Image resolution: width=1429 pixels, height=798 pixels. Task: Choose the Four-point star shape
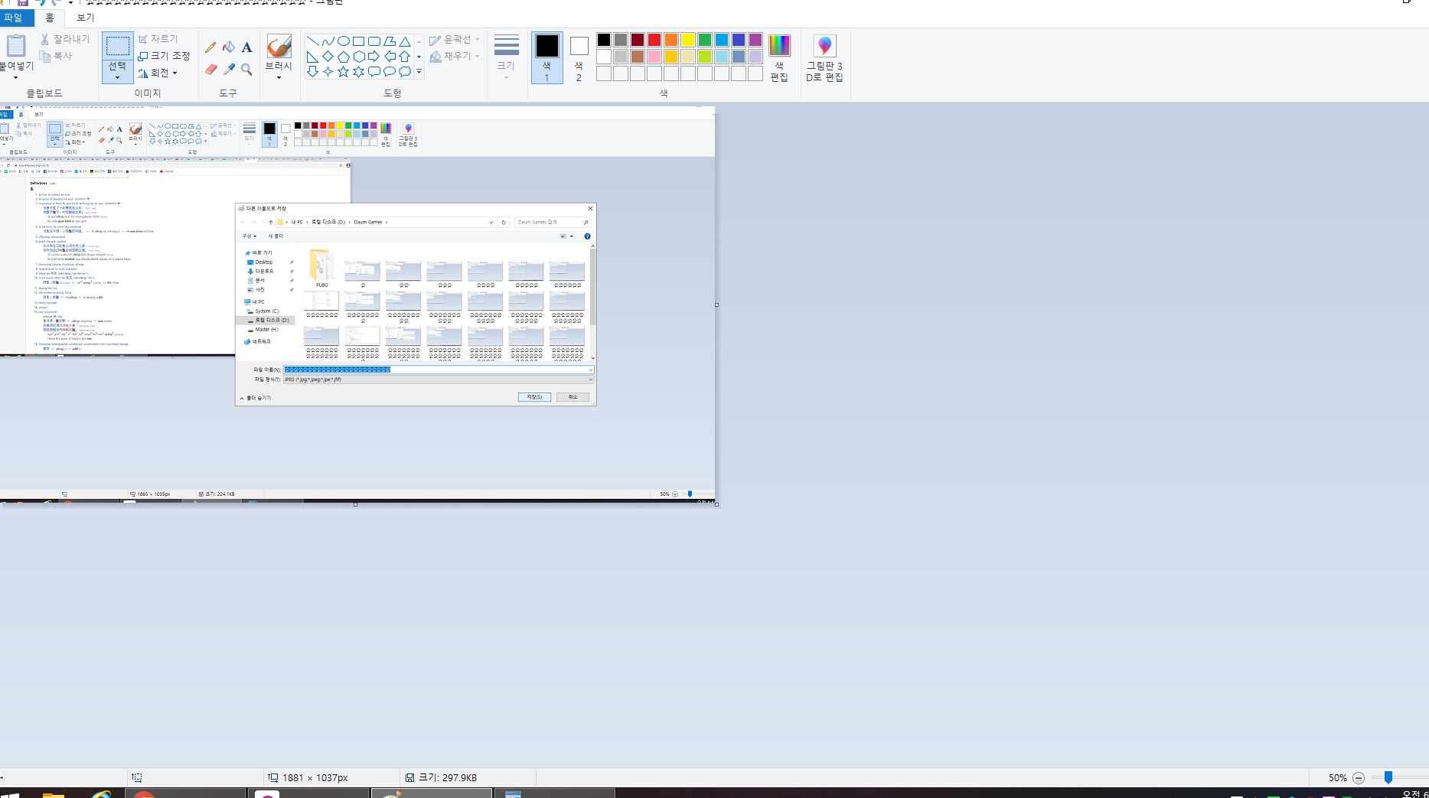point(328,71)
